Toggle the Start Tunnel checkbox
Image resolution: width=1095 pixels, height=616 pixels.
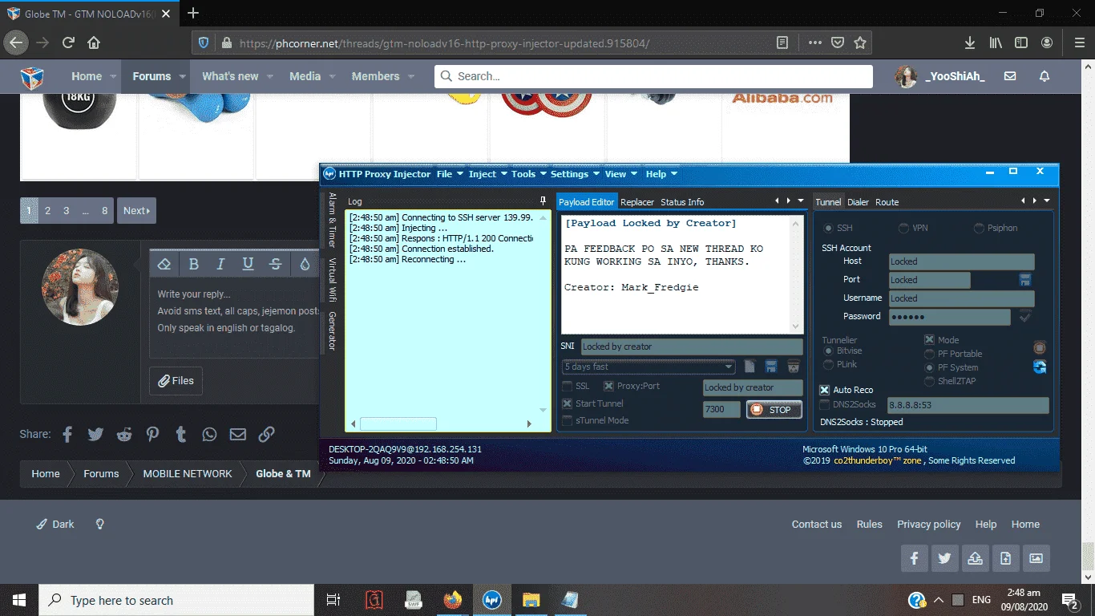click(x=568, y=403)
